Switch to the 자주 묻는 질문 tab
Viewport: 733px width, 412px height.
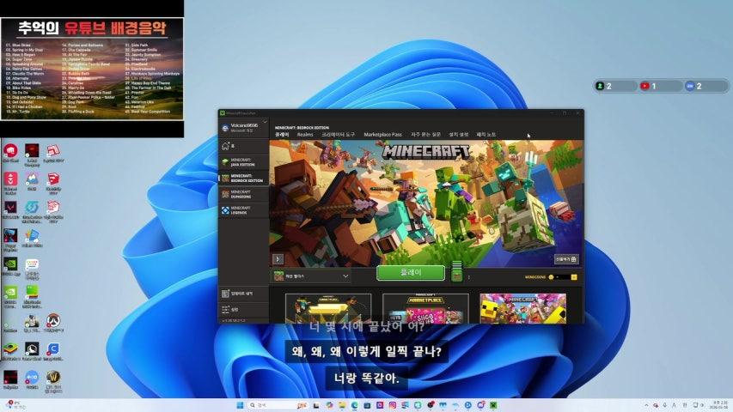pos(426,135)
